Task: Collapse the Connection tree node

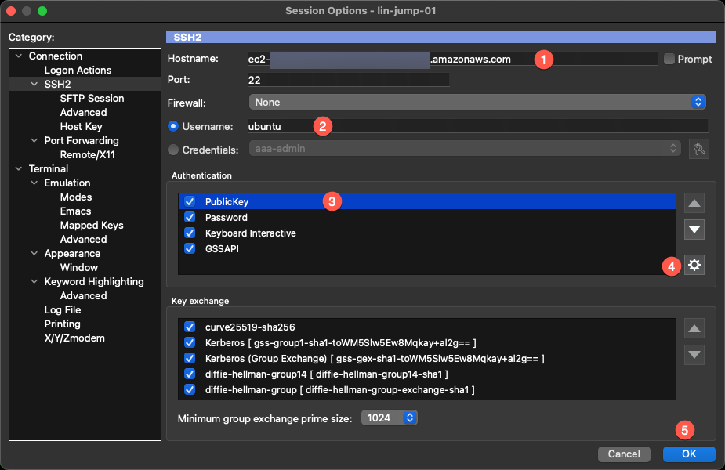Action: coord(19,56)
